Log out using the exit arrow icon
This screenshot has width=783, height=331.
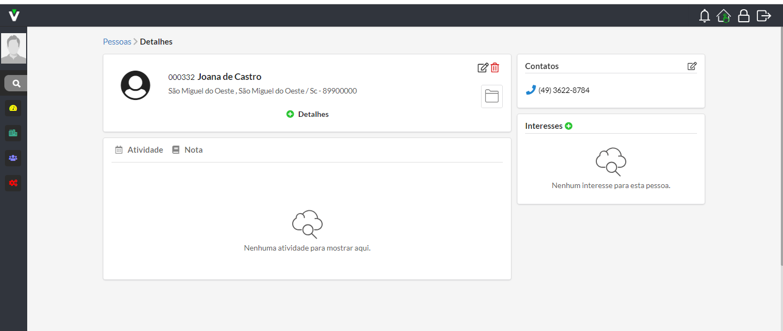pyautogui.click(x=764, y=16)
